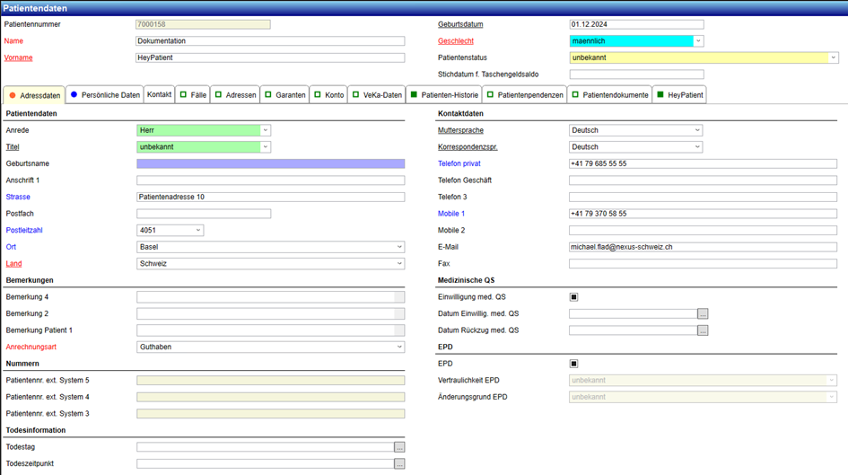Image resolution: width=848 pixels, height=475 pixels.
Task: Click the purple Geburtsname field
Action: click(270, 163)
